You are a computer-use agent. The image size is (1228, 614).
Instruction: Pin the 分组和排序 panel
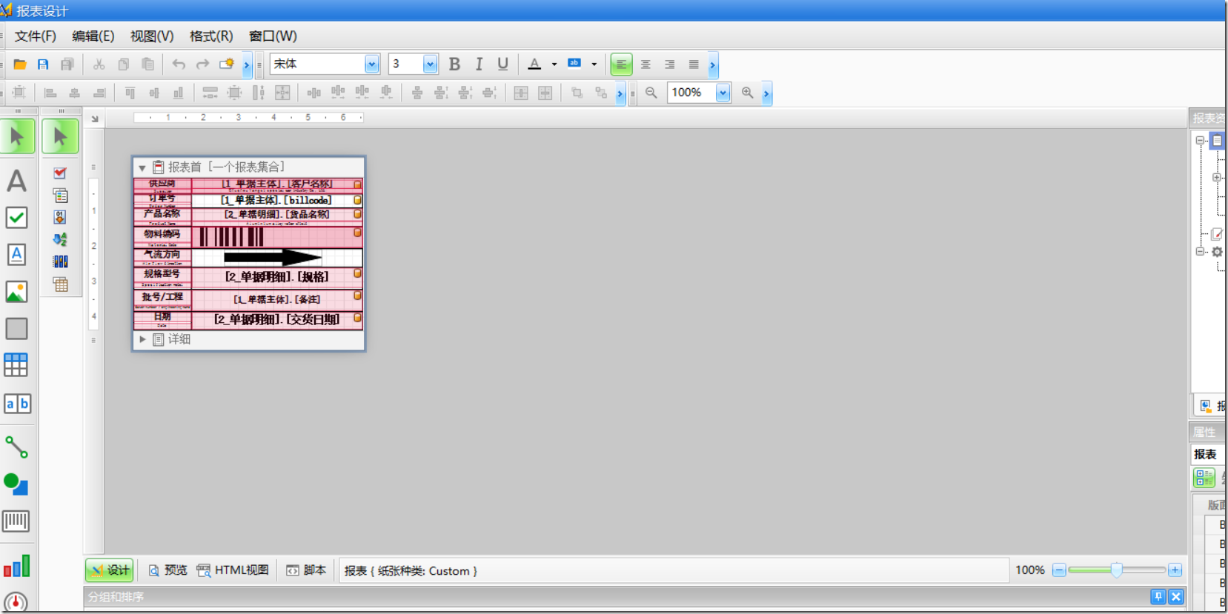[1158, 596]
